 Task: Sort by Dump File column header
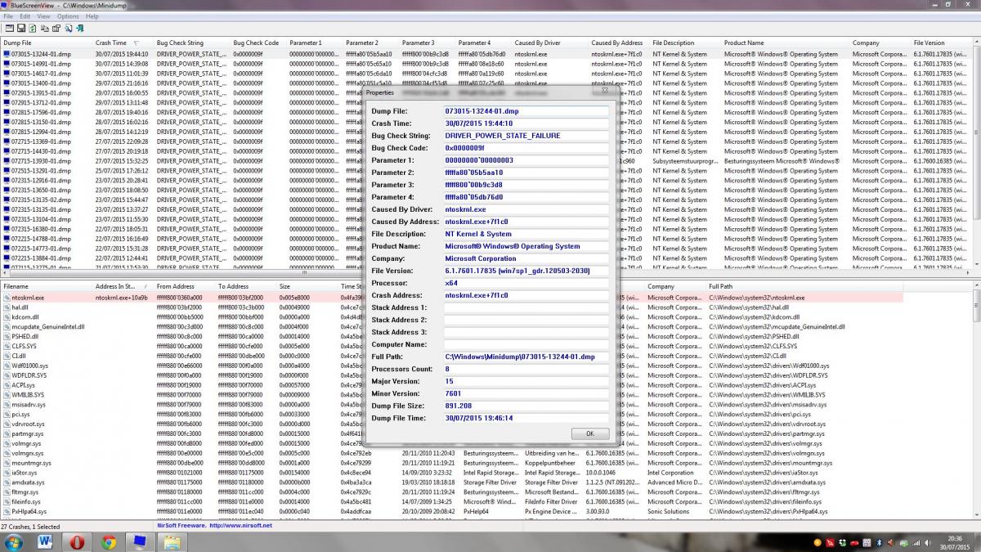pyautogui.click(x=47, y=43)
